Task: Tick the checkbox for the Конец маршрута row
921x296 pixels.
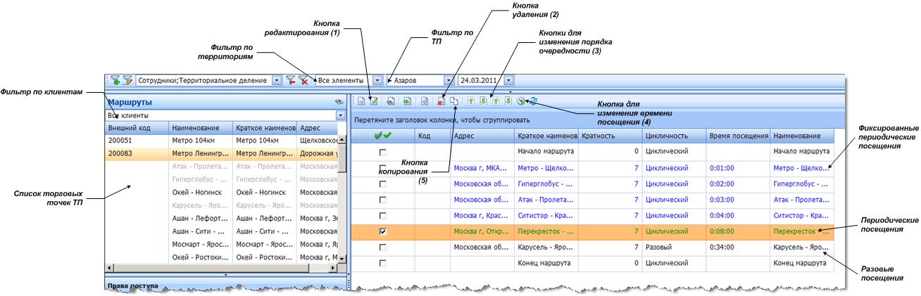Action: click(x=383, y=263)
